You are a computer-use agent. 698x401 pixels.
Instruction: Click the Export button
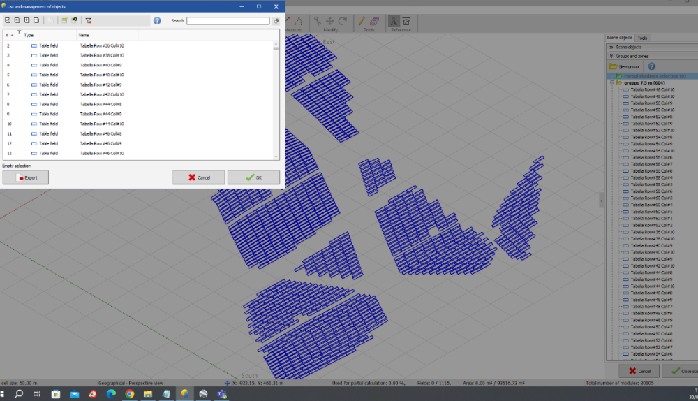coord(25,177)
